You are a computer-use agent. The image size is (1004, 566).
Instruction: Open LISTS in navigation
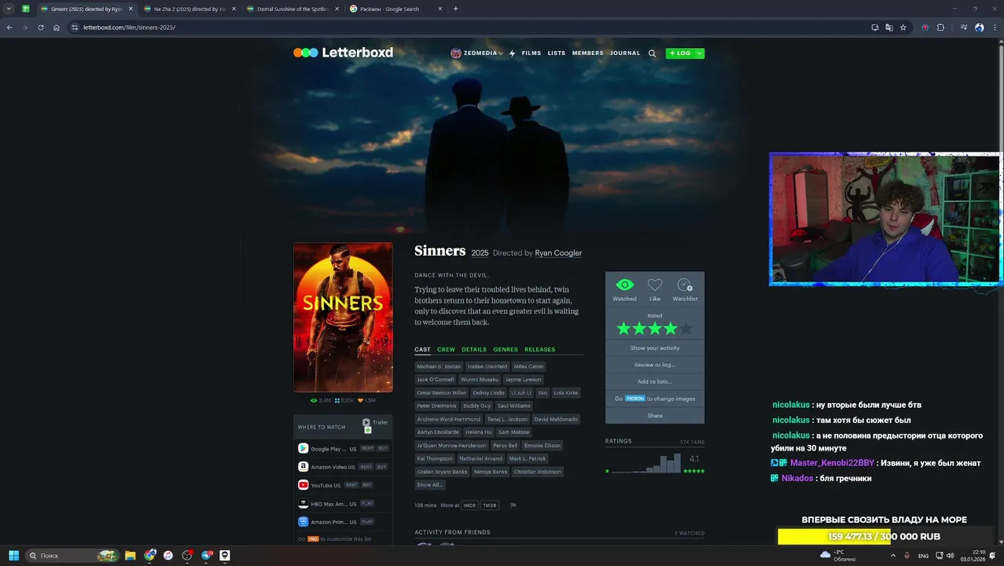click(557, 53)
